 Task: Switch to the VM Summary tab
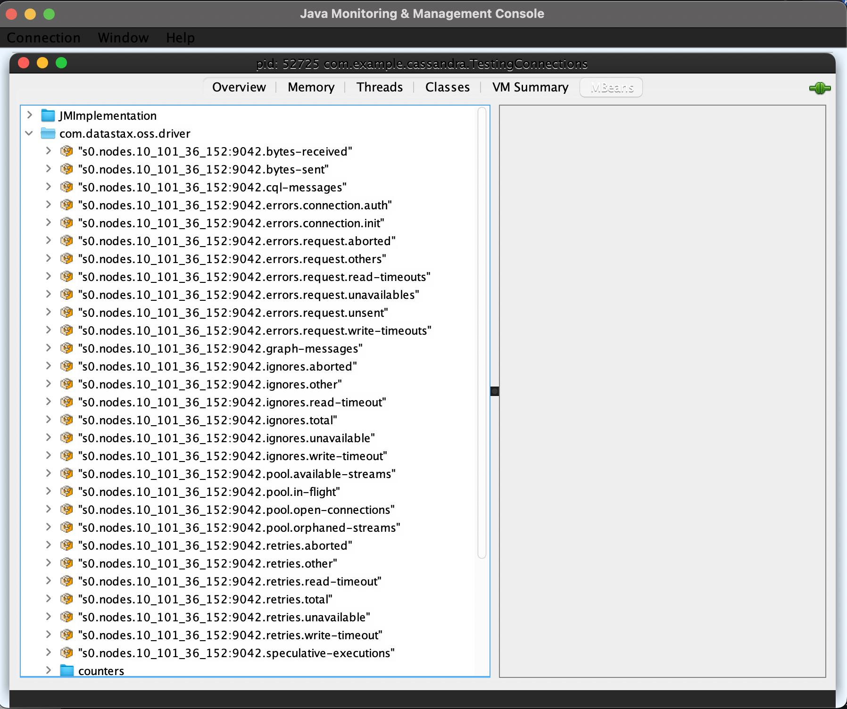pos(530,87)
